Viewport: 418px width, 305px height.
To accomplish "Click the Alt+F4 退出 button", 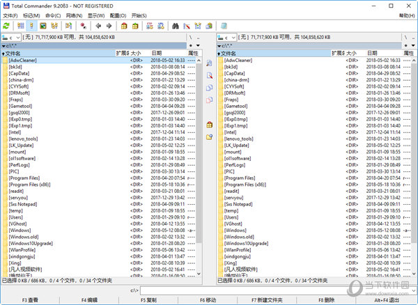I will [387, 300].
